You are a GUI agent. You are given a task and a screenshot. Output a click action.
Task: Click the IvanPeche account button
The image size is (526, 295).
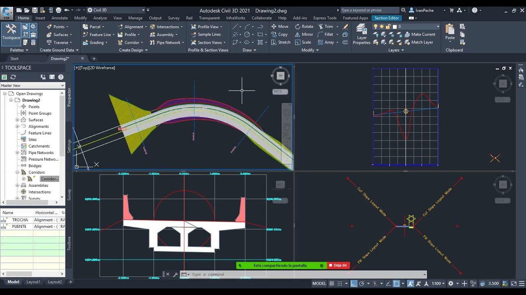420,10
